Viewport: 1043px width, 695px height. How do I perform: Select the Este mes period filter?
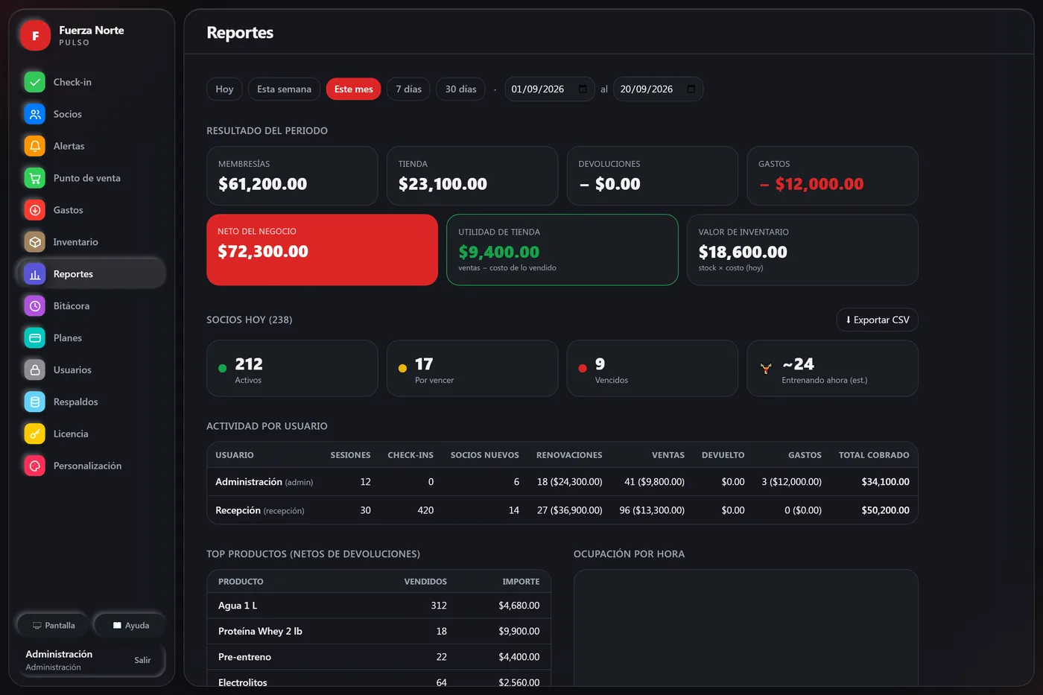tap(353, 89)
